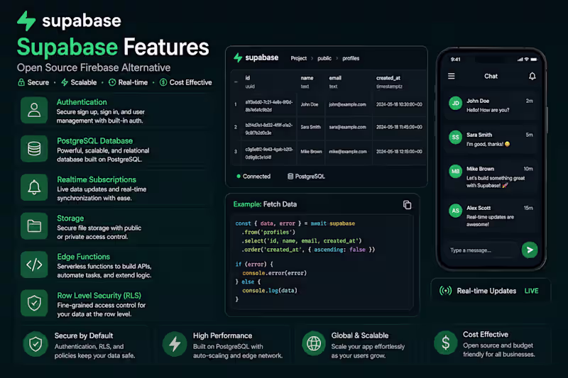Click the Edge Functions heading
The image size is (568, 378).
[x=83, y=257]
